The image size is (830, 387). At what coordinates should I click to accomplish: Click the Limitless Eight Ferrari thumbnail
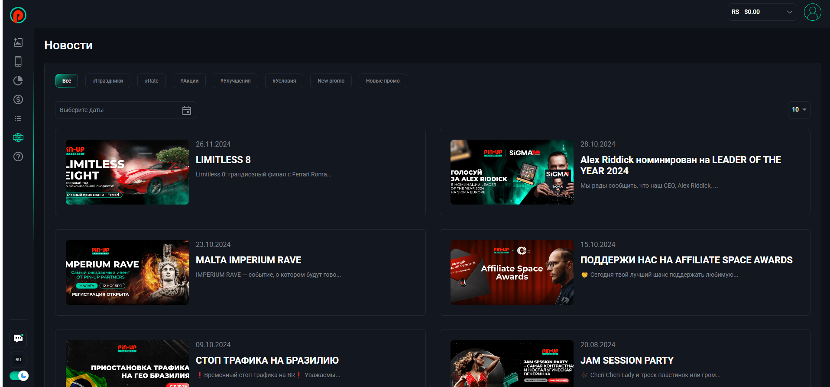[x=127, y=172]
